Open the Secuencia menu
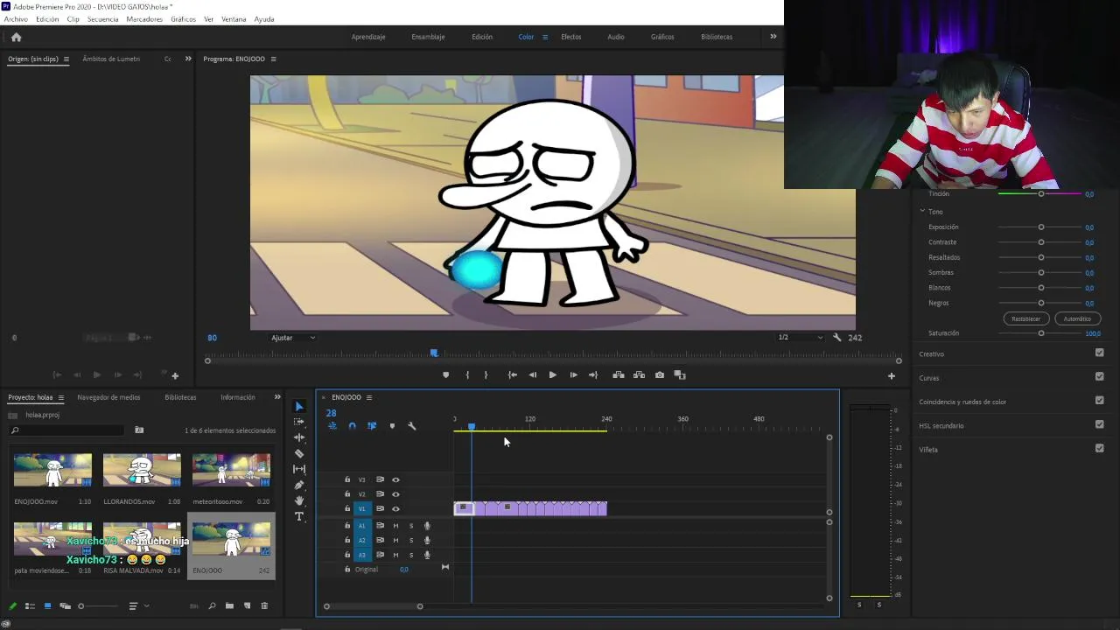Viewport: 1120px width, 630px height. point(102,19)
